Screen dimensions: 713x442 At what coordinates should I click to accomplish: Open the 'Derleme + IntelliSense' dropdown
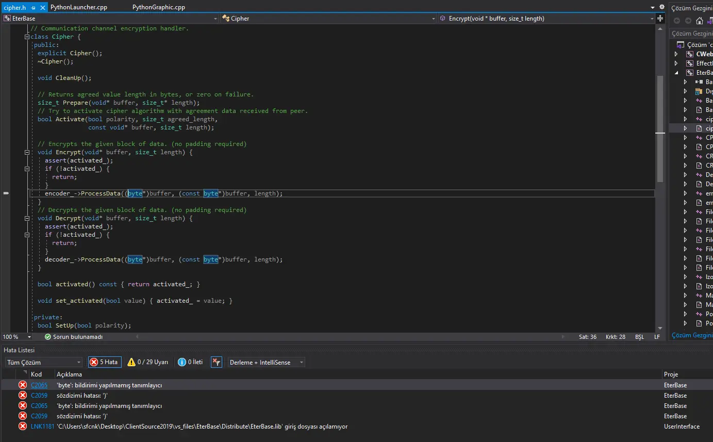point(266,362)
